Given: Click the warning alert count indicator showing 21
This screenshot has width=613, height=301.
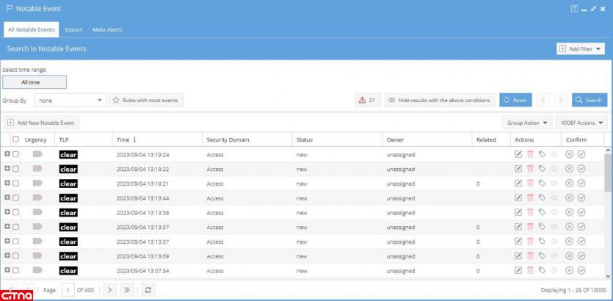Looking at the screenshot, I should [x=367, y=100].
